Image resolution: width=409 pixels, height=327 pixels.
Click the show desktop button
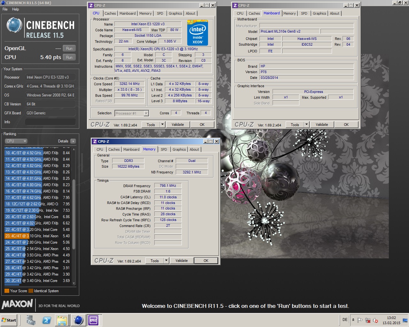click(x=405, y=320)
